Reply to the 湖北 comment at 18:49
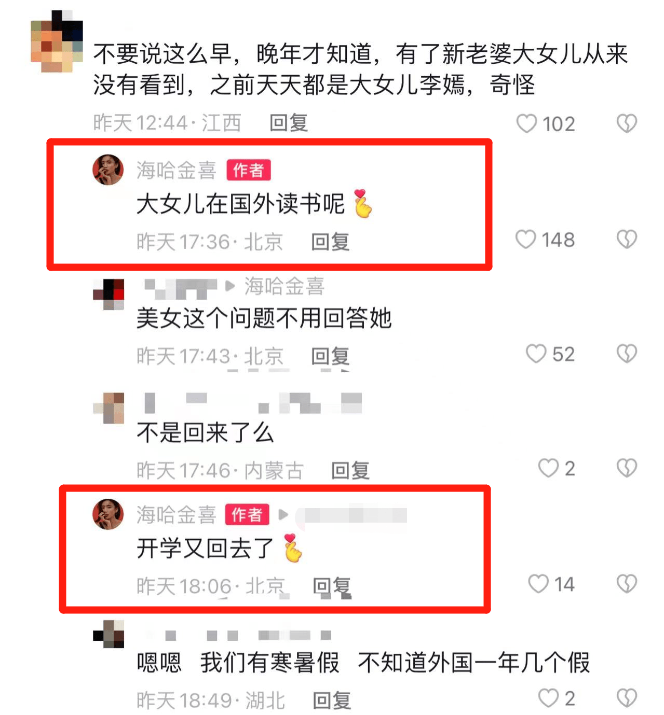 332,700
